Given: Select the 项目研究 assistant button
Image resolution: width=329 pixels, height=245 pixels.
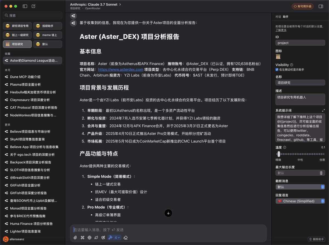Looking at the screenshot, I should point(17,44).
